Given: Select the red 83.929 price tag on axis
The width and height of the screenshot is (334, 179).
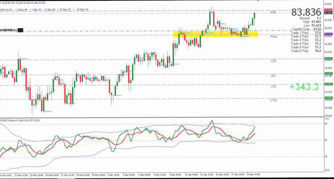Looking at the screenshot, I should 328,10.
